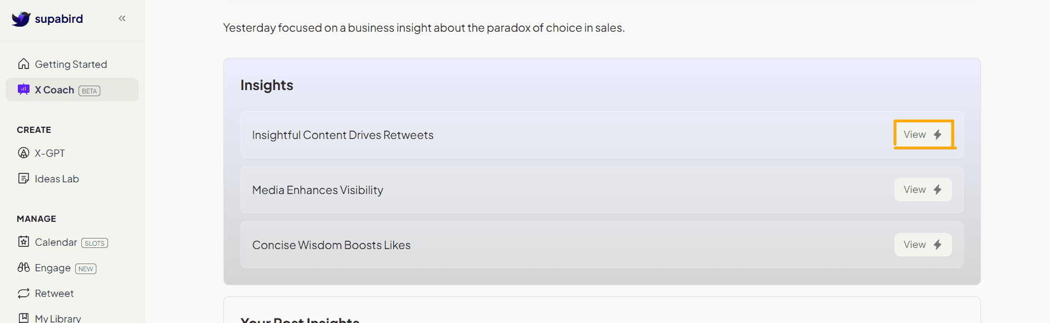Open the X Coach menu item

pyautogui.click(x=55, y=90)
